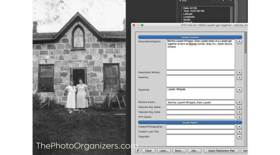Screen dimensions: 280x155
Task: Click the Featured Org. Code field
Action: point(201,112)
